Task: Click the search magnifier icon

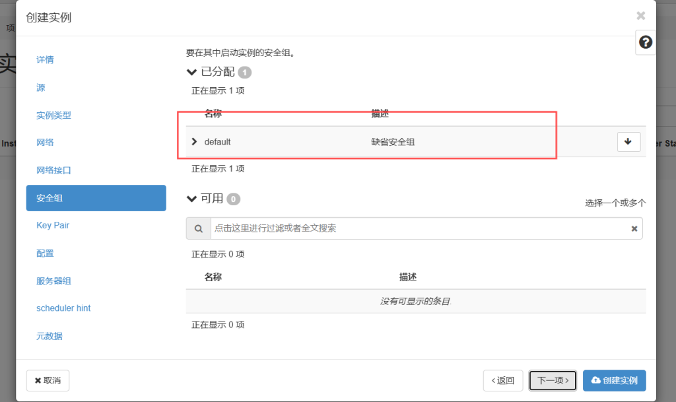Action: [198, 228]
